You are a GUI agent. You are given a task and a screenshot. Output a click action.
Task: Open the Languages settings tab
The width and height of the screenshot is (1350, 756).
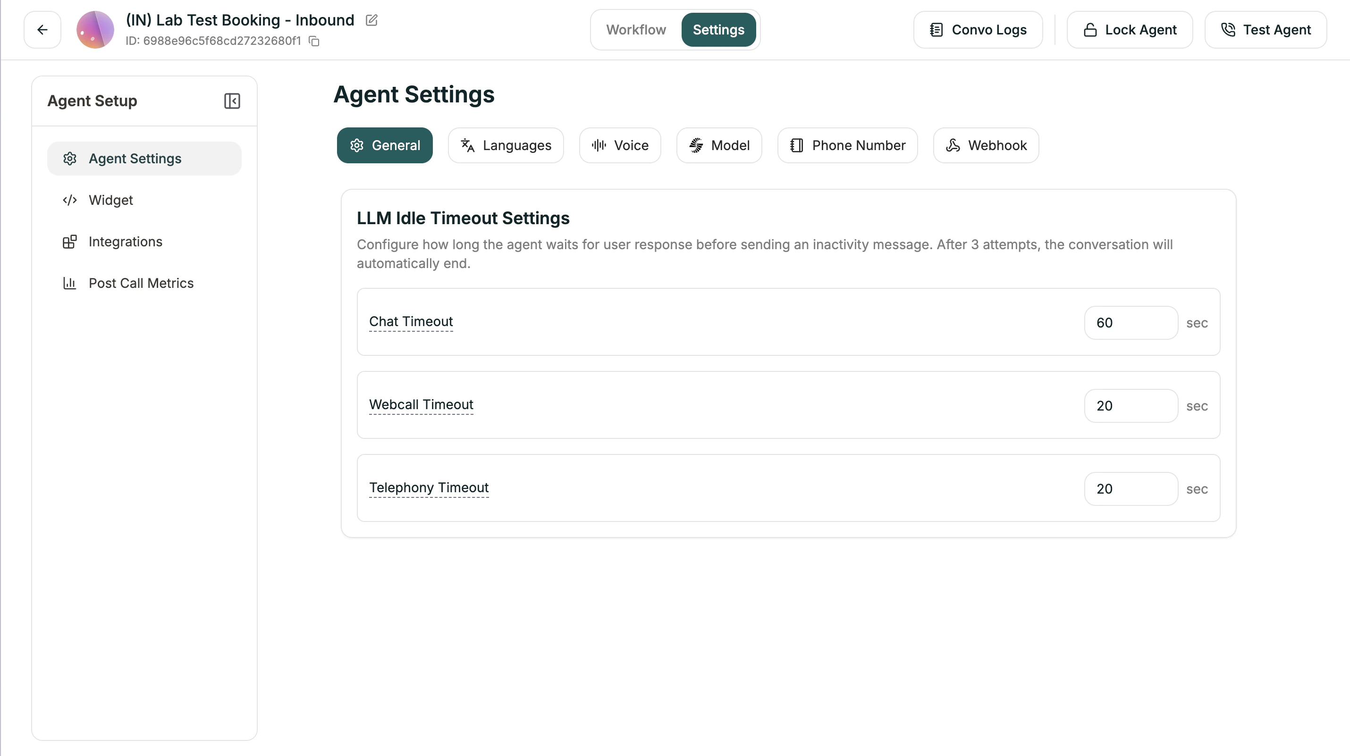[x=505, y=145]
